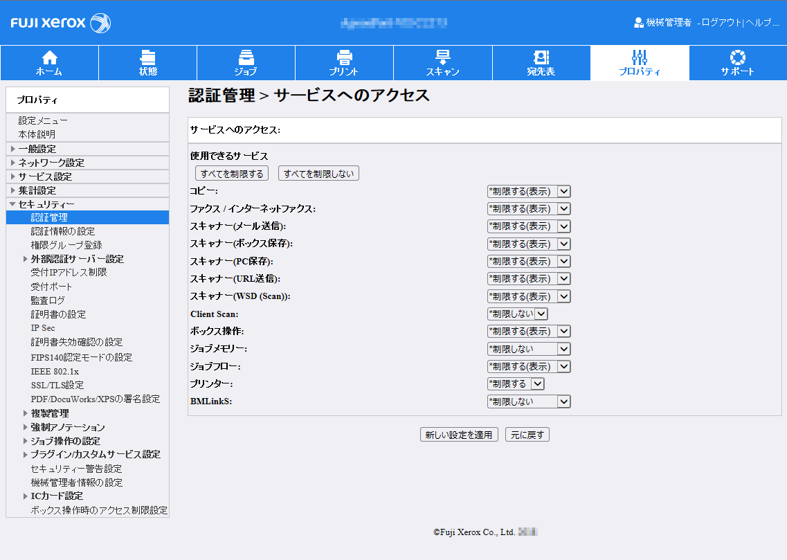
Task: Open the ジョブフロー dropdown
Action: click(x=529, y=366)
